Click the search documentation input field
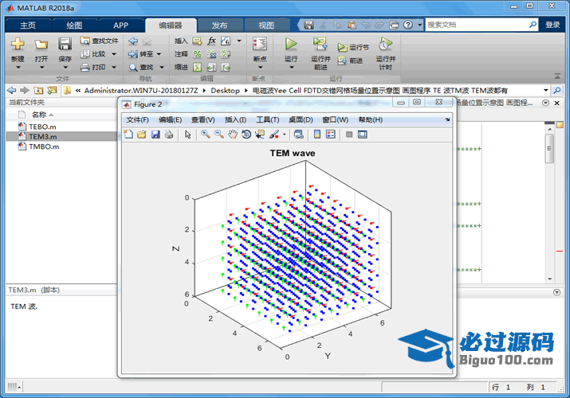This screenshot has height=398, width=570. pos(477,25)
